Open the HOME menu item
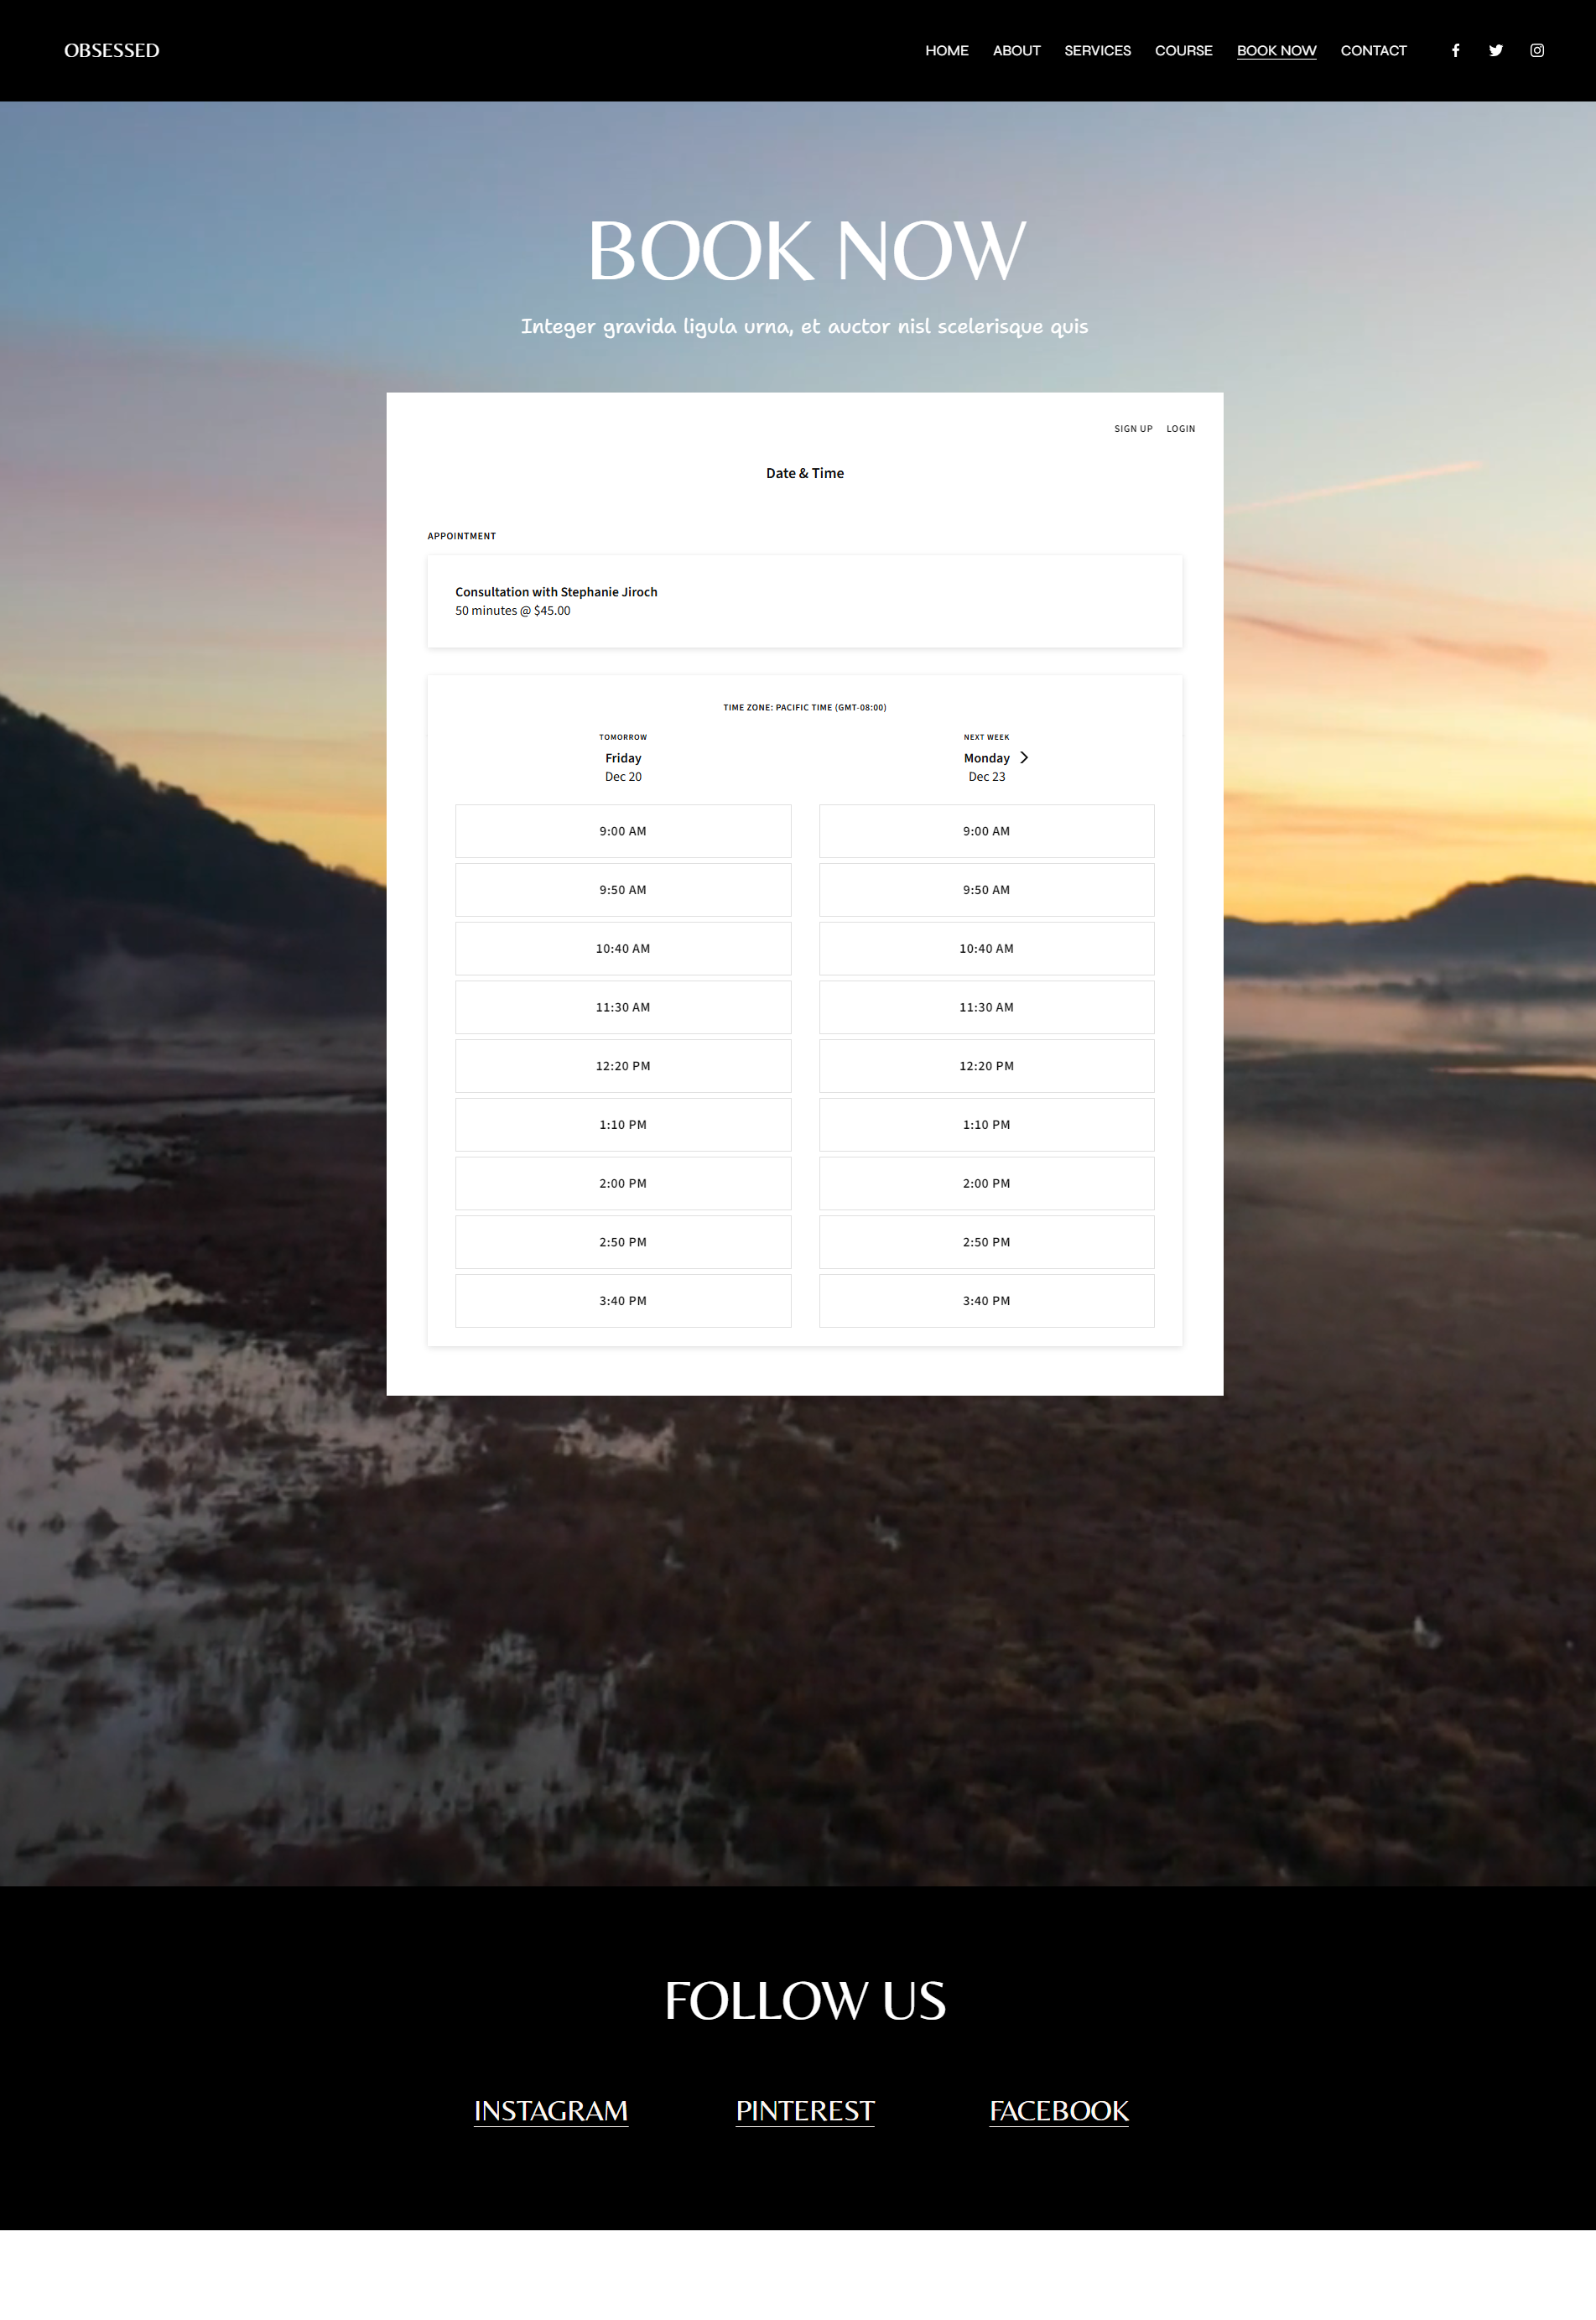The width and height of the screenshot is (1596, 2320). click(x=946, y=50)
